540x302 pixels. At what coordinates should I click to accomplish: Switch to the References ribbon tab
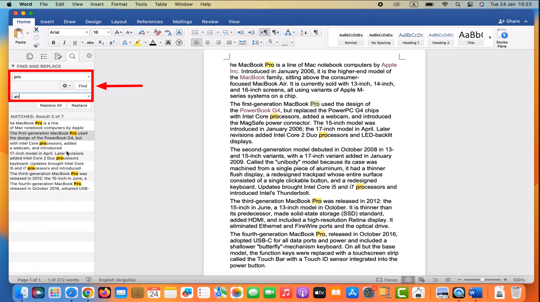150,22
